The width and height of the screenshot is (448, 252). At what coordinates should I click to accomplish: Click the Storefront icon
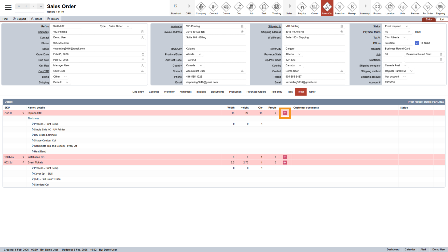[x=176, y=8]
